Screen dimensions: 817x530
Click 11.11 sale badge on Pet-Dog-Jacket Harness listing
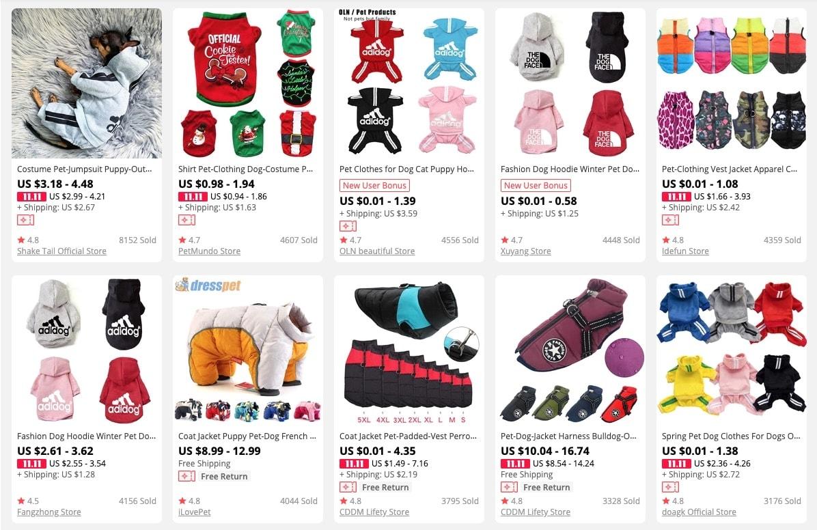point(515,463)
